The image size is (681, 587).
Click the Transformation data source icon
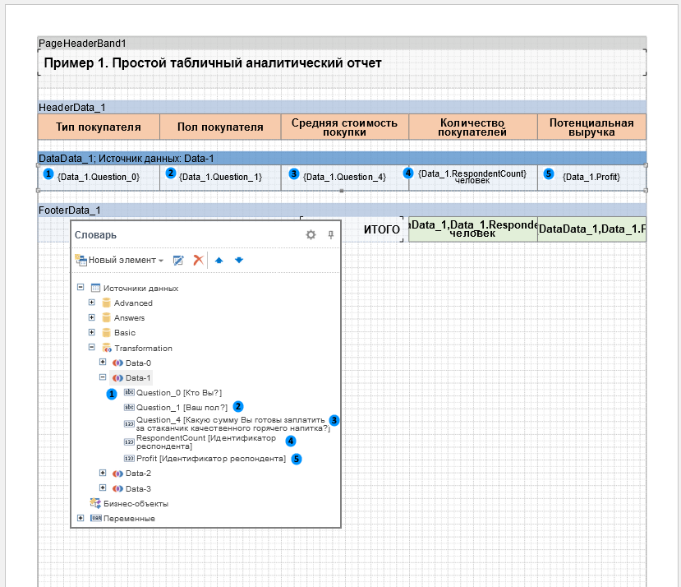(x=106, y=349)
